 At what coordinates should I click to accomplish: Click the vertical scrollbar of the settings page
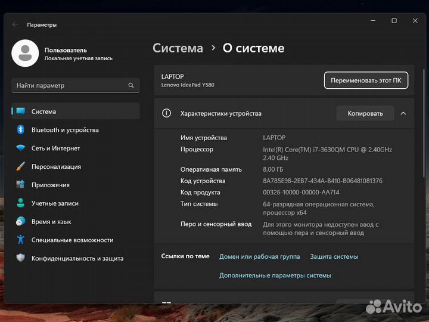click(424, 123)
